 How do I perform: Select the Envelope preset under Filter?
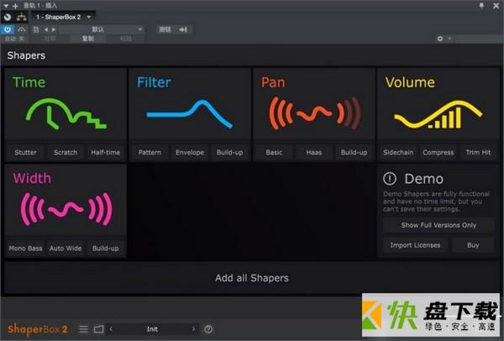pos(190,152)
